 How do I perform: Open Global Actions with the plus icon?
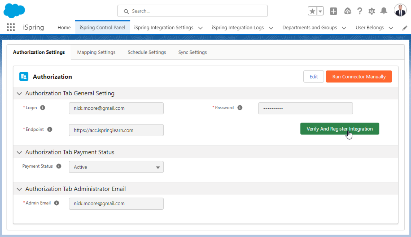(x=333, y=11)
